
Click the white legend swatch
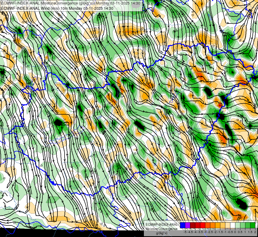pos(233,225)
